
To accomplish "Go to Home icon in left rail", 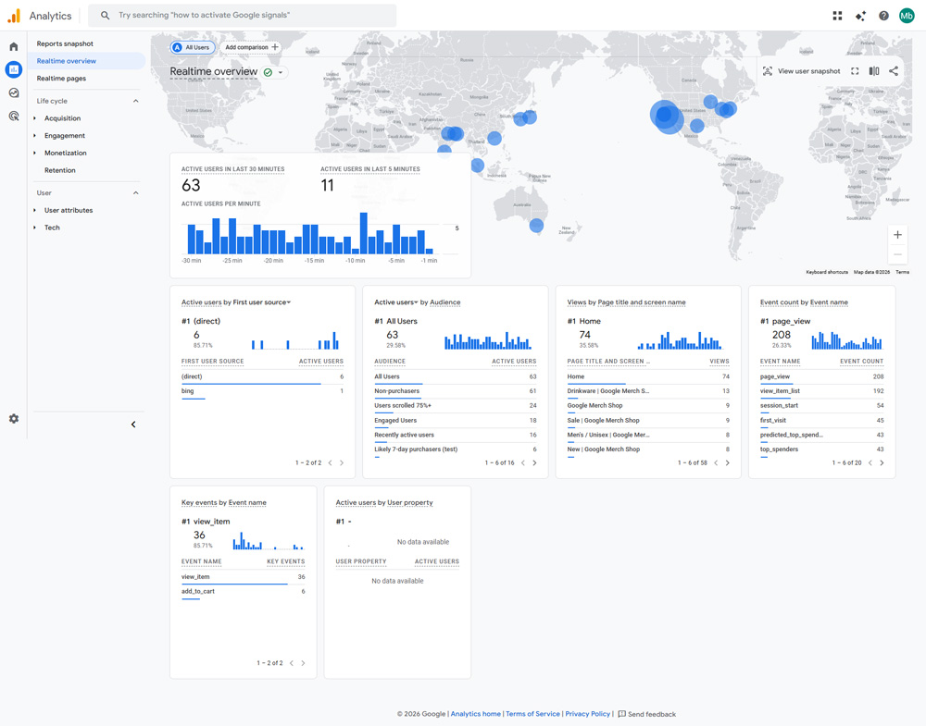I will click(14, 46).
